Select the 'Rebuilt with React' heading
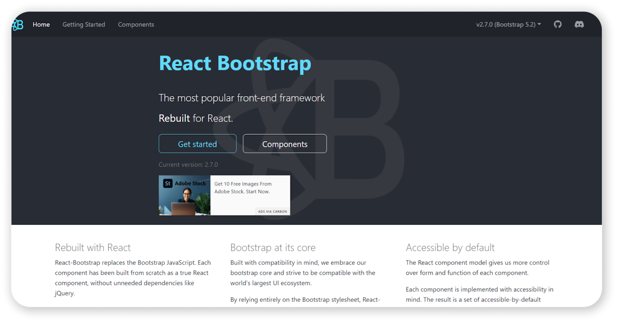Image resolution: width=617 pixels, height=322 pixels. pos(93,248)
